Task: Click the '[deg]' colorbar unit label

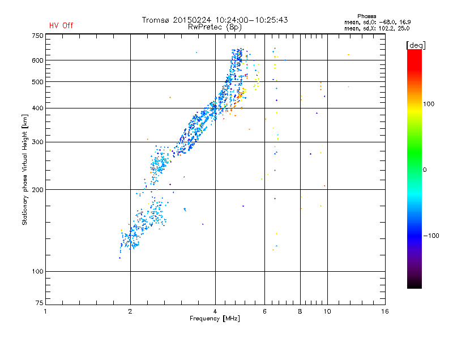Action: pyautogui.click(x=416, y=45)
